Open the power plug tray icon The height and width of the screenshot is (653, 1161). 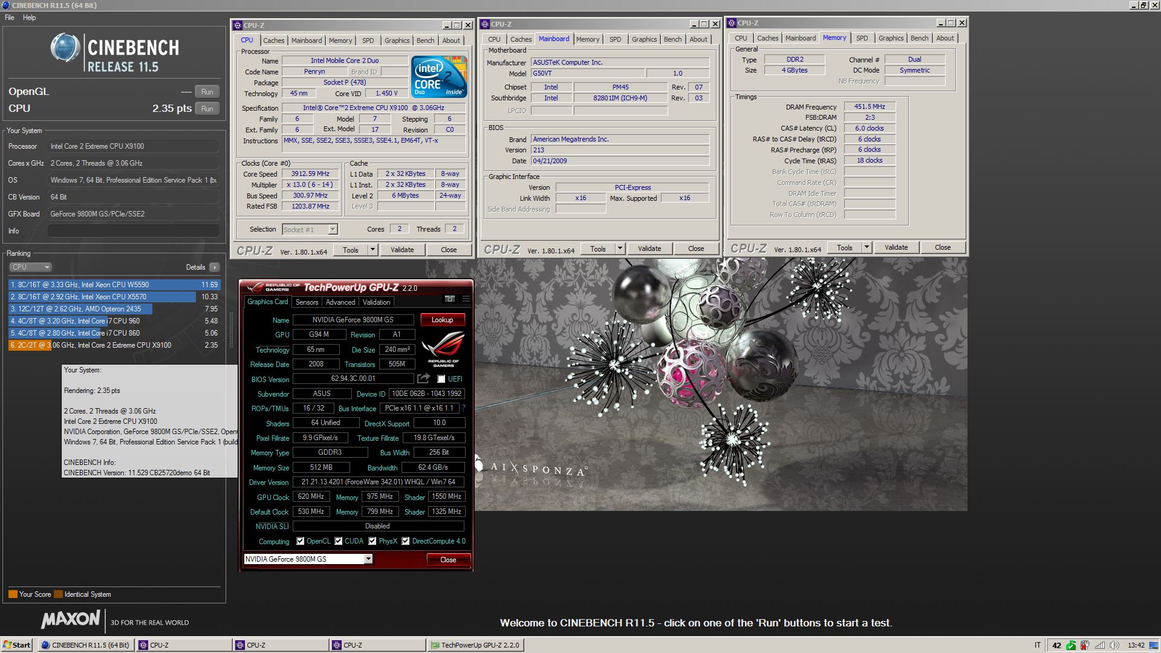(x=1085, y=645)
